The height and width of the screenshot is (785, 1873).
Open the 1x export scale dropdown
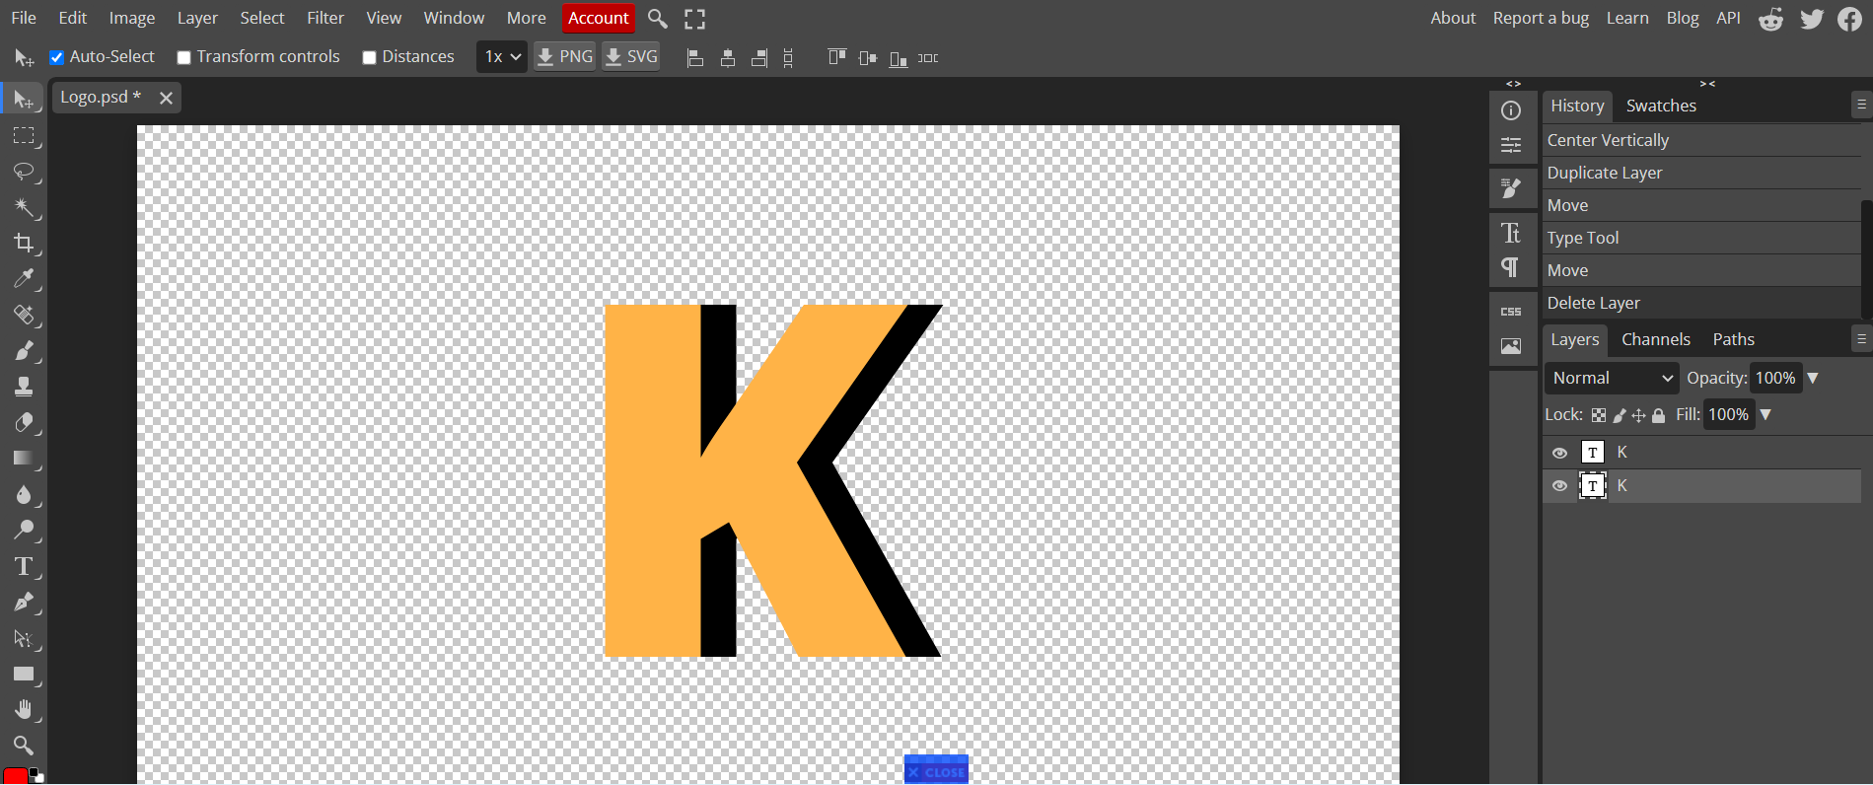(x=502, y=57)
